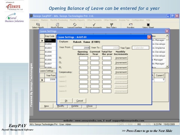Image resolution: width=180 pixels, height=135 pixels.
Task: Click the Year To input field
Action: [111, 48]
